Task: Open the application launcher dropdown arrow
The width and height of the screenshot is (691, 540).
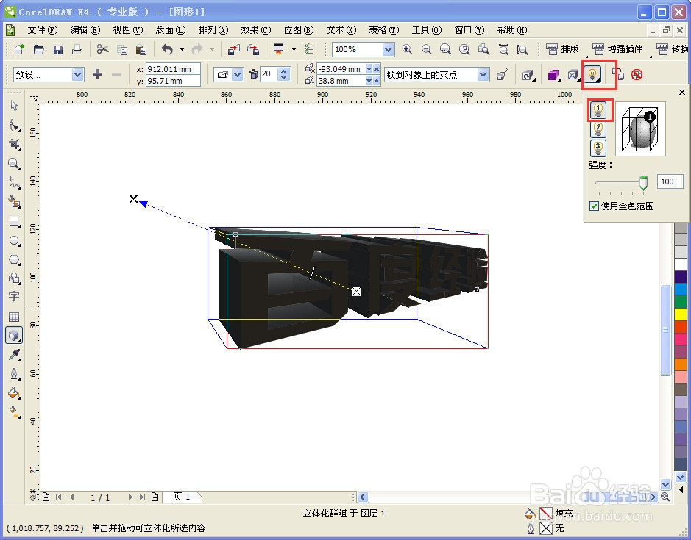Action: coord(294,49)
